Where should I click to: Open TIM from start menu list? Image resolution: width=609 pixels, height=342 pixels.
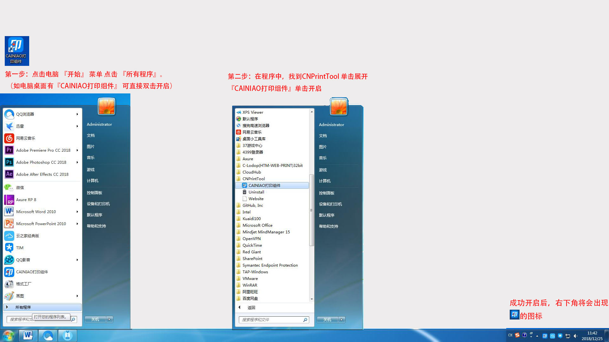tap(20, 248)
